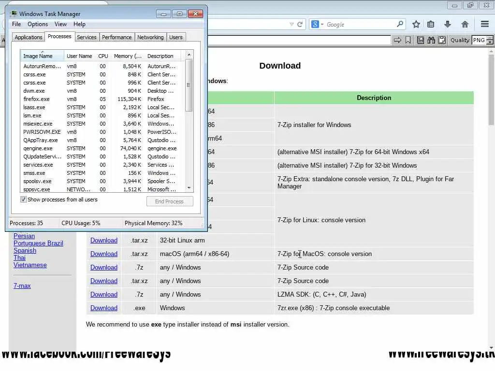Switch to the Users tab
Image resolution: width=495 pixels, height=371 pixels.
coord(175,37)
